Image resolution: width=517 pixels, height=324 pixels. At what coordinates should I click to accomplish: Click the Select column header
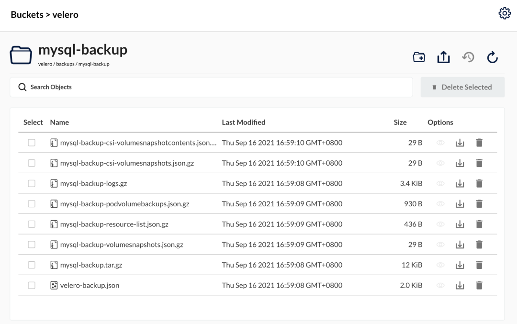click(33, 123)
